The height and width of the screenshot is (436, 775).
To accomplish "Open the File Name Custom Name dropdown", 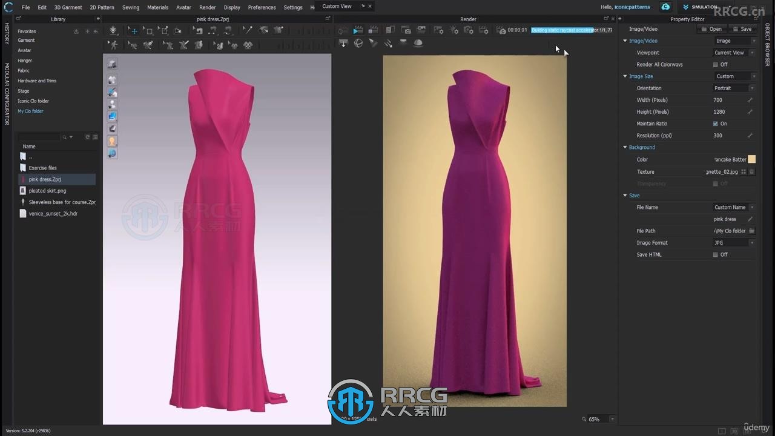I will [734, 207].
